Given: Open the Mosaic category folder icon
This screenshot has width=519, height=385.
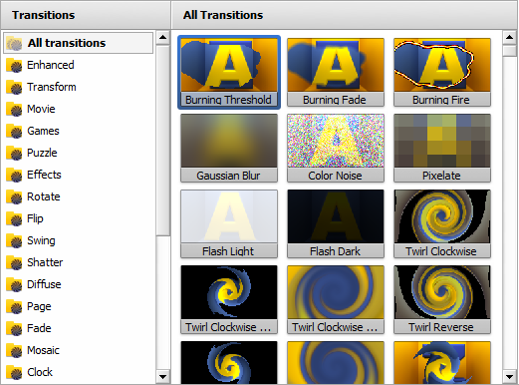Looking at the screenshot, I should 14,350.
